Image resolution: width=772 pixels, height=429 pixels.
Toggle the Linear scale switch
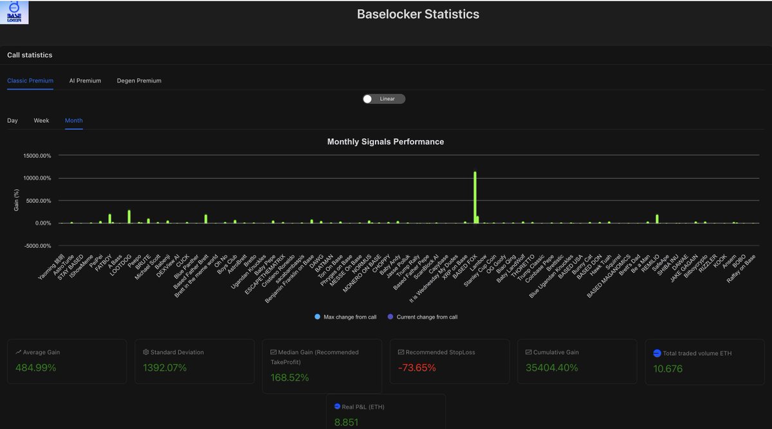point(383,99)
